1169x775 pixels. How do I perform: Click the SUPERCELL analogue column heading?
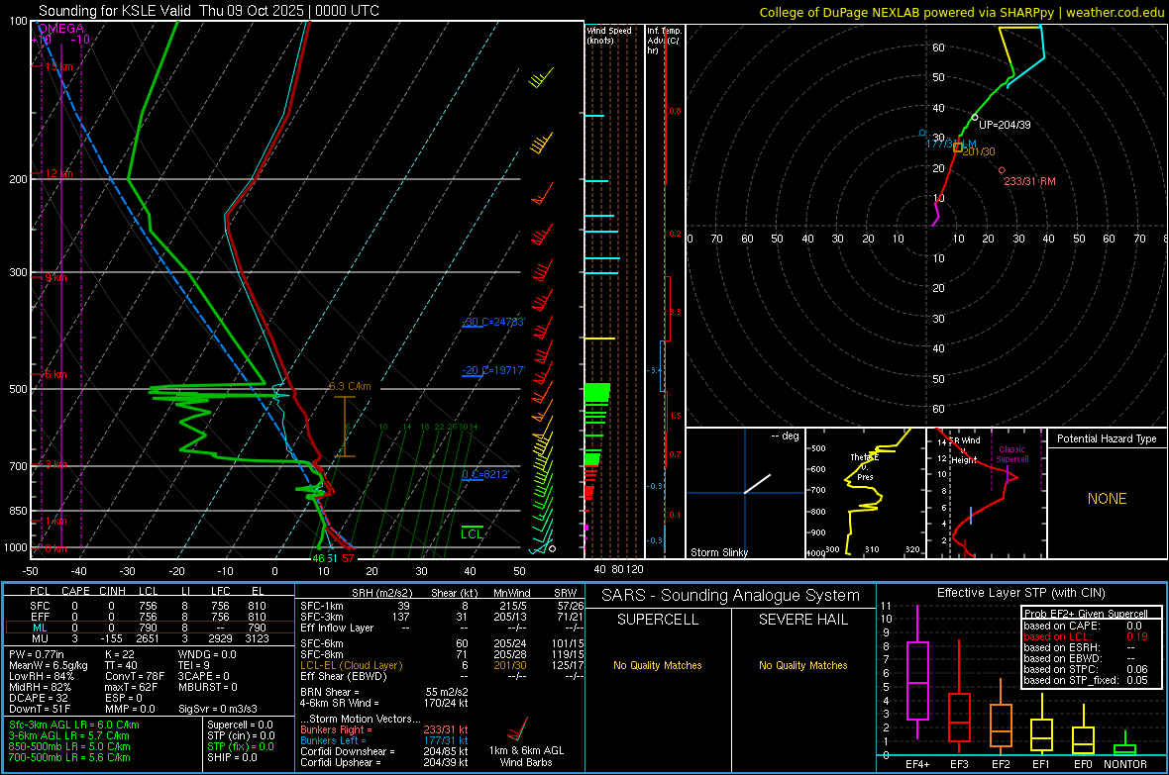(x=658, y=620)
